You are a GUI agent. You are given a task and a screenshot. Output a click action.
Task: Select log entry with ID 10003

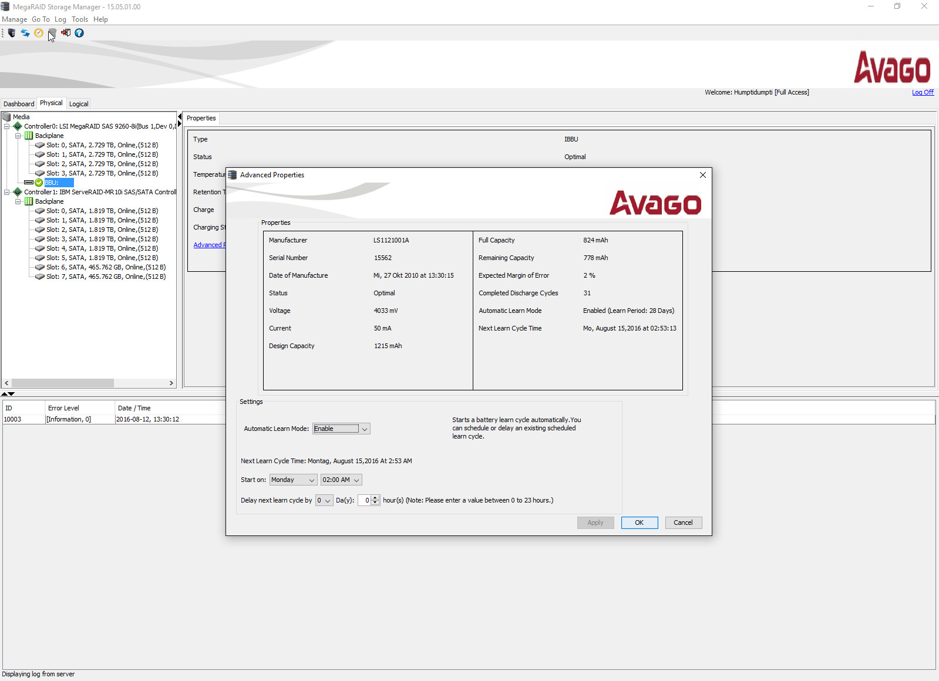pyautogui.click(x=115, y=419)
